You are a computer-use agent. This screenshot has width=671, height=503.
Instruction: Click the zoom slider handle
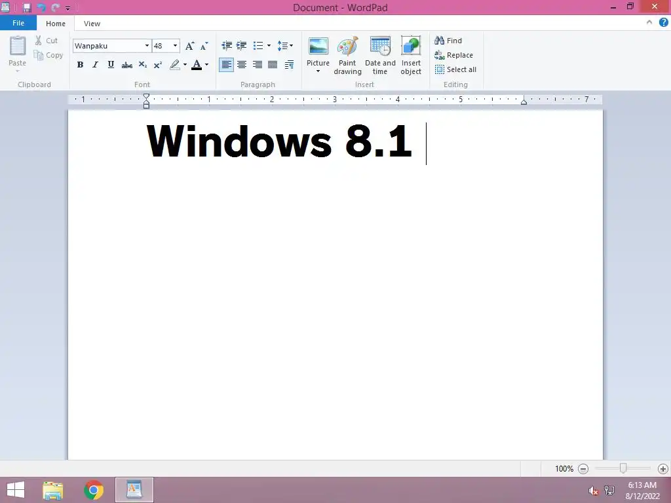tap(623, 469)
